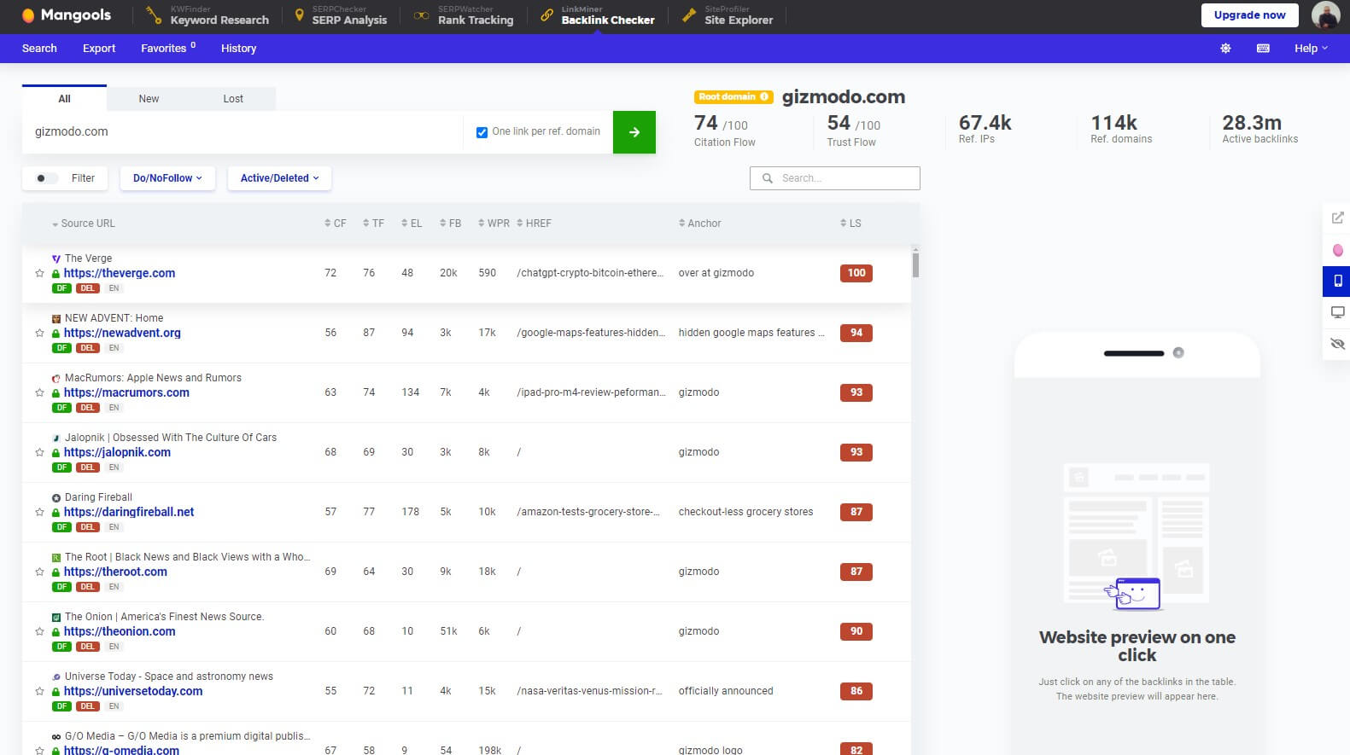Switch to the Lost backlinks tab
Image resolution: width=1350 pixels, height=755 pixels.
coord(233,99)
